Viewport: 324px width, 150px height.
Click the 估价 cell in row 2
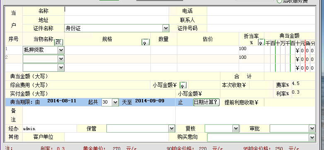[x=208, y=59]
